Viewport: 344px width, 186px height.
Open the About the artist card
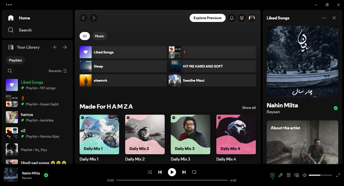(302, 142)
